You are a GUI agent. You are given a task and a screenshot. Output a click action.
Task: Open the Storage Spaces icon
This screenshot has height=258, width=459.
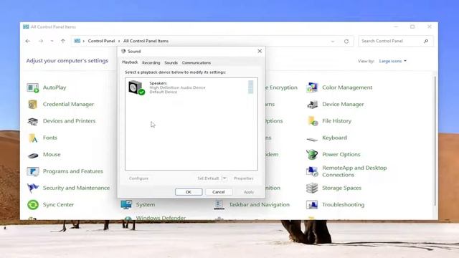tap(312, 188)
